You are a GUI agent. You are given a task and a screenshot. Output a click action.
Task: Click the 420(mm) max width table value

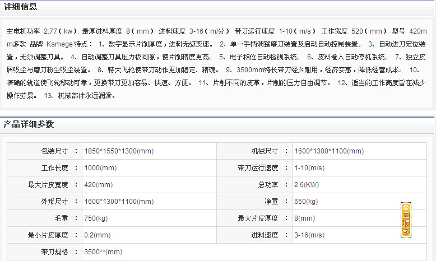point(98,185)
